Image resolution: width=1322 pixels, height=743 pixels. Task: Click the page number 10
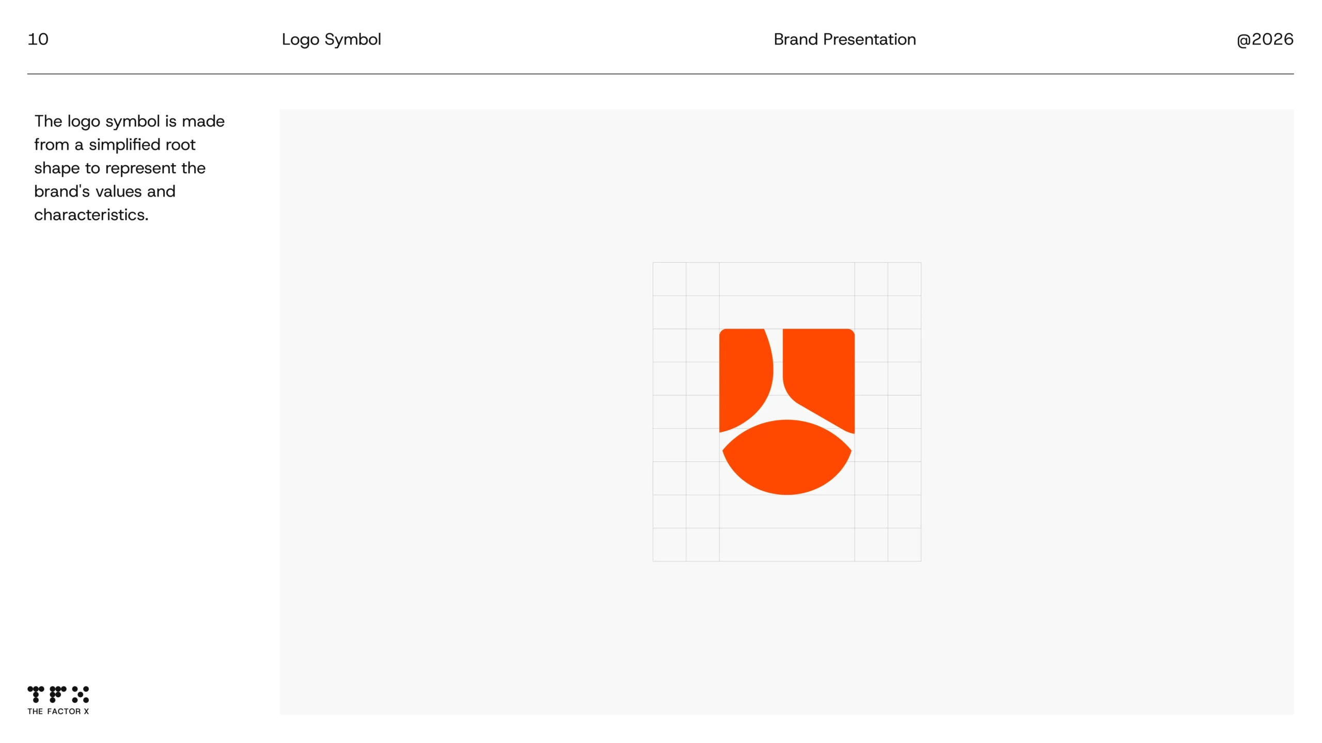tap(38, 39)
